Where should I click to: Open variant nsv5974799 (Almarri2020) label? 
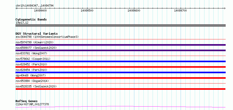tap(35, 42)
